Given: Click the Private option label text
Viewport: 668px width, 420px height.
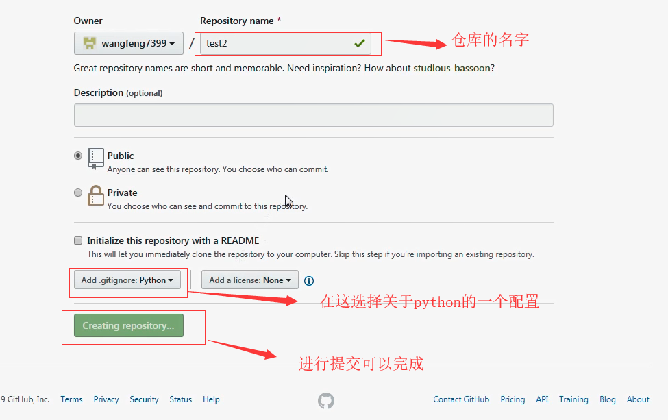Looking at the screenshot, I should [122, 193].
